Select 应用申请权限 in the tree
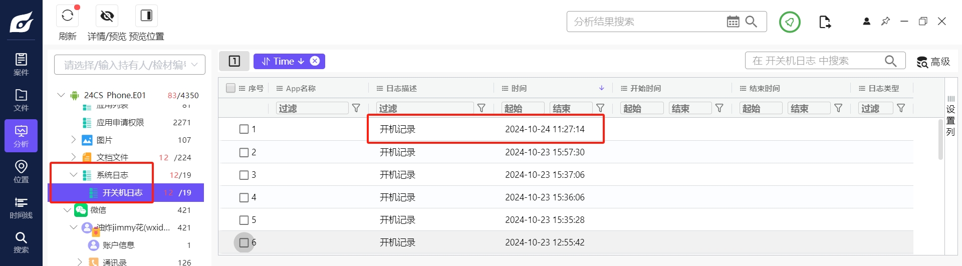Screen dimensions: 962x266 tap(120, 122)
